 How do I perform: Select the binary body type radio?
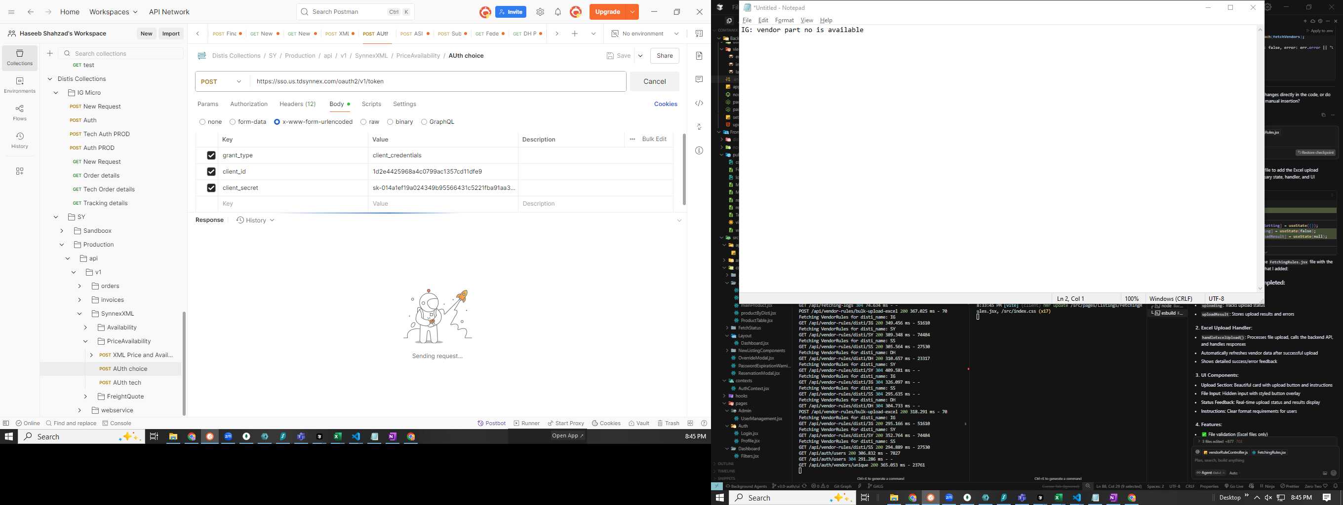click(x=390, y=122)
